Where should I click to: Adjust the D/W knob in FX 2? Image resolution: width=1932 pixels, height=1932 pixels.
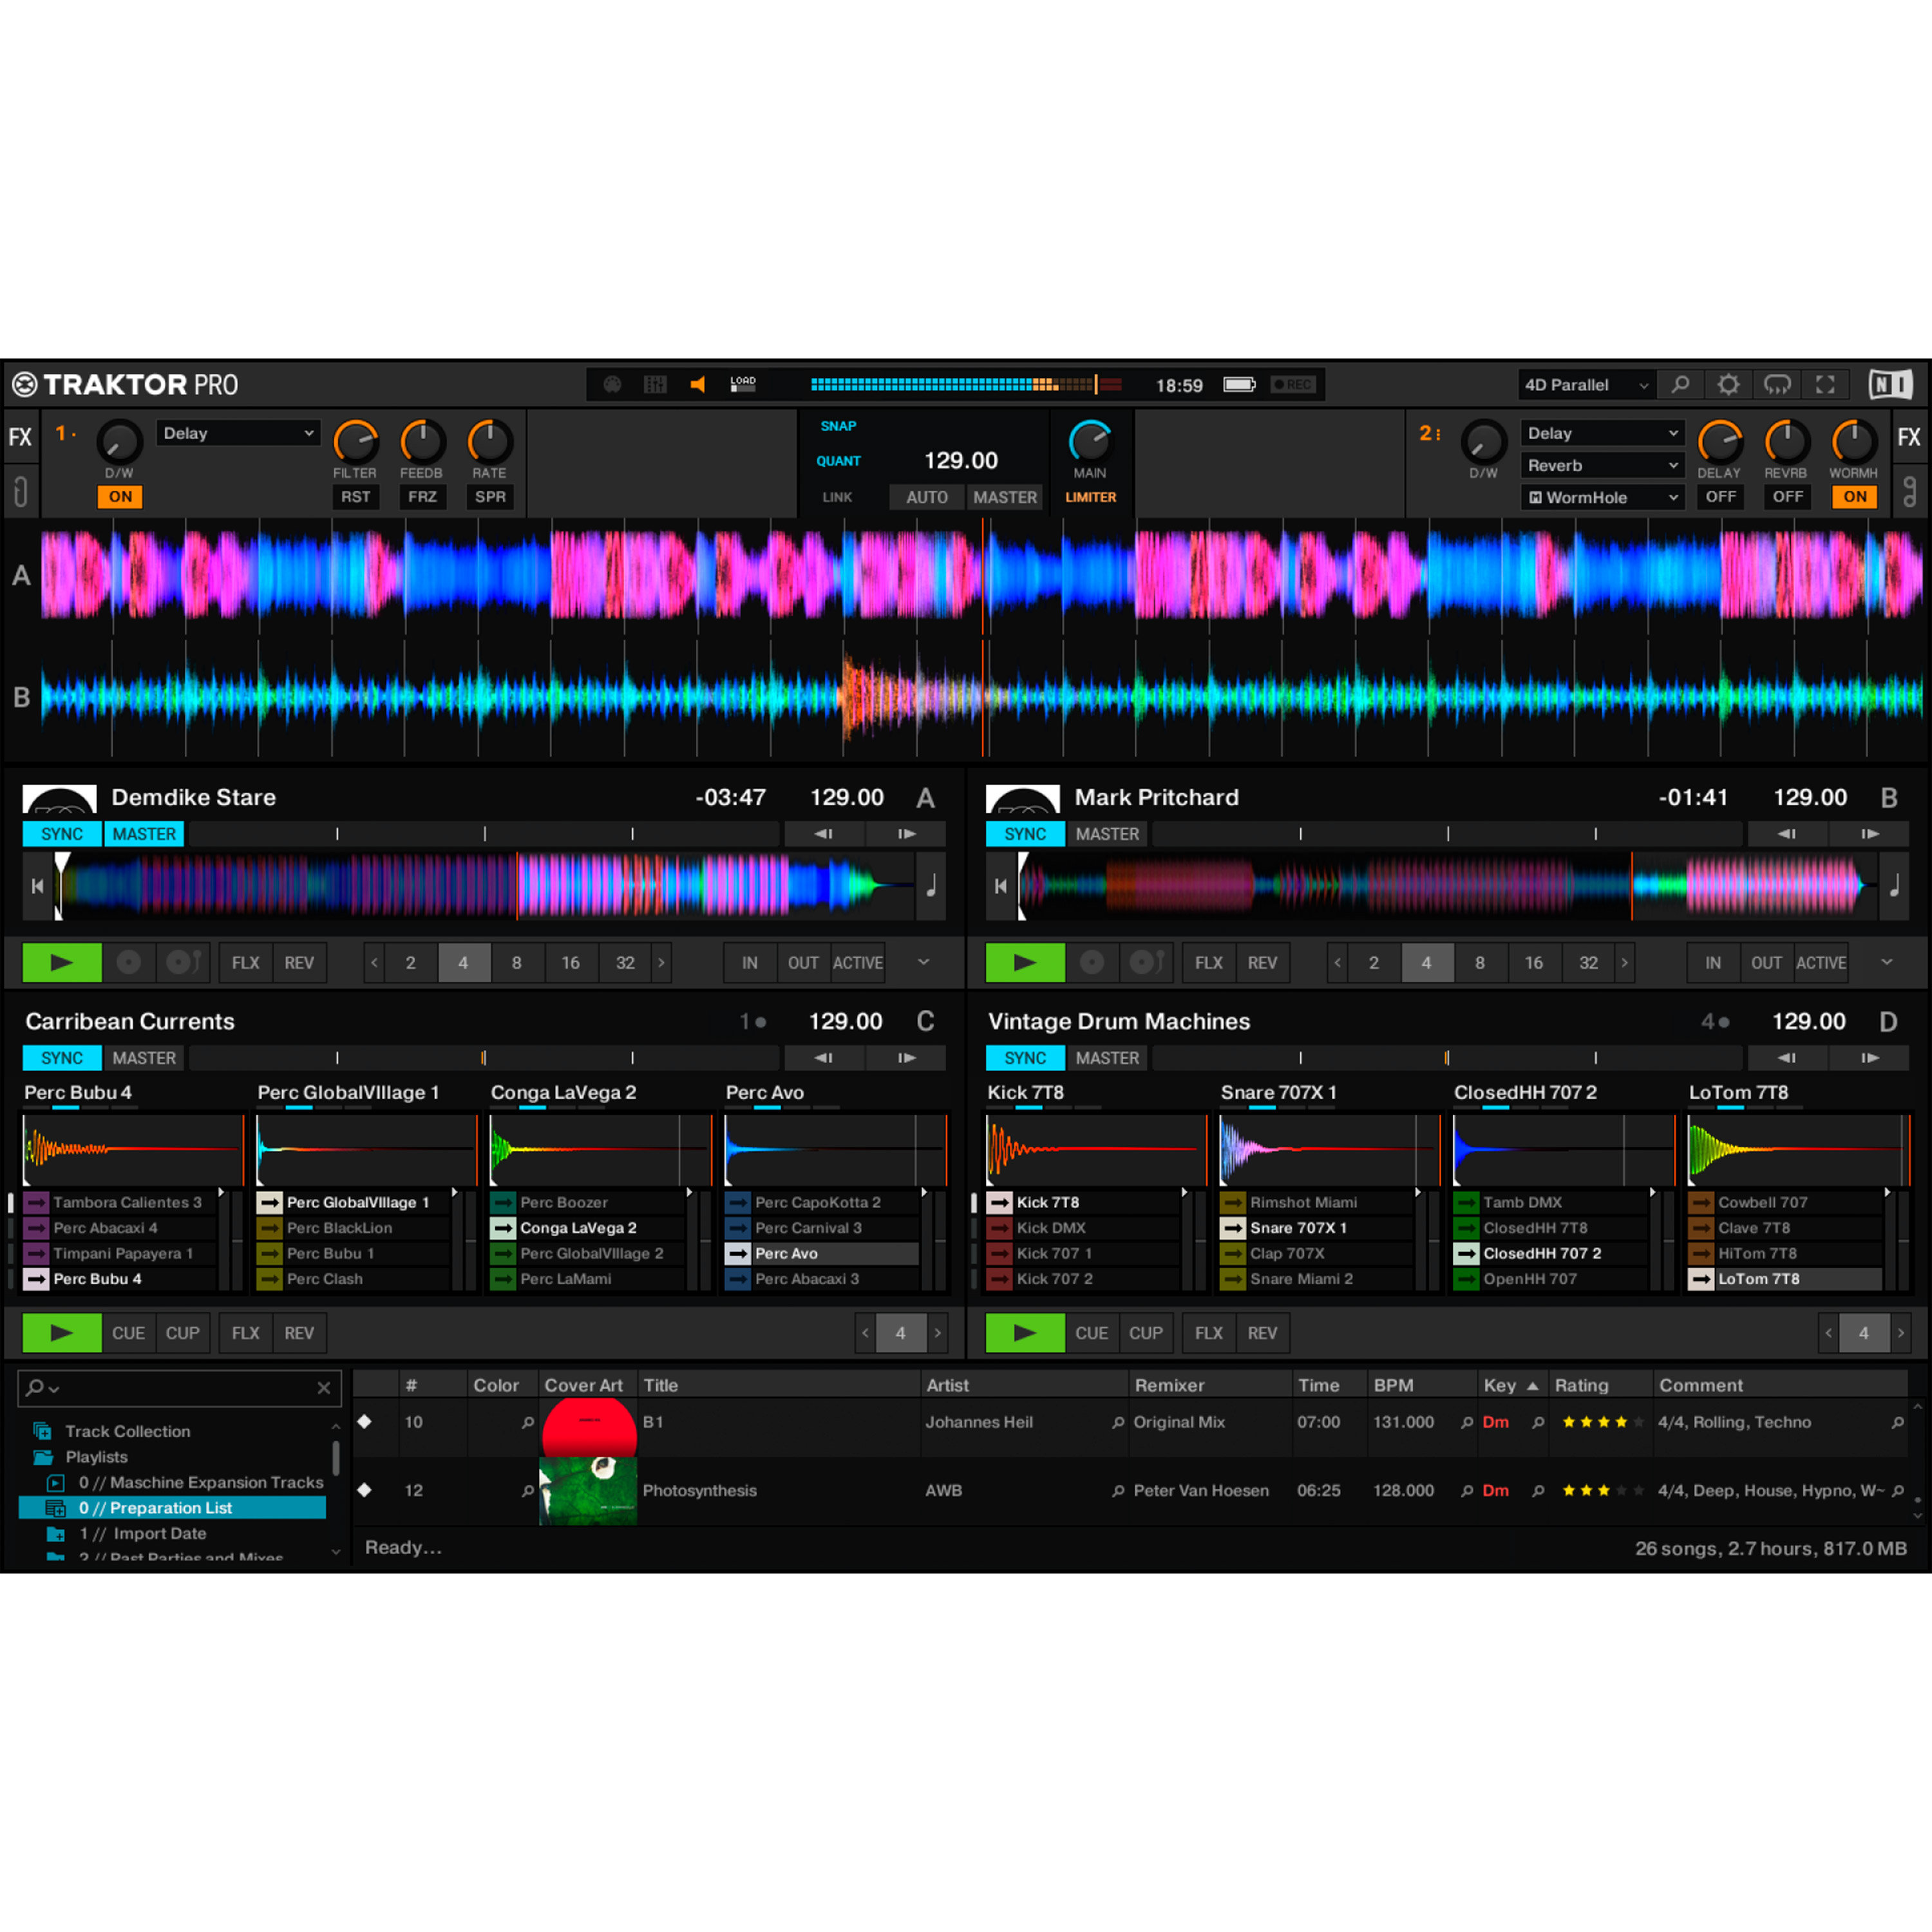(1483, 442)
